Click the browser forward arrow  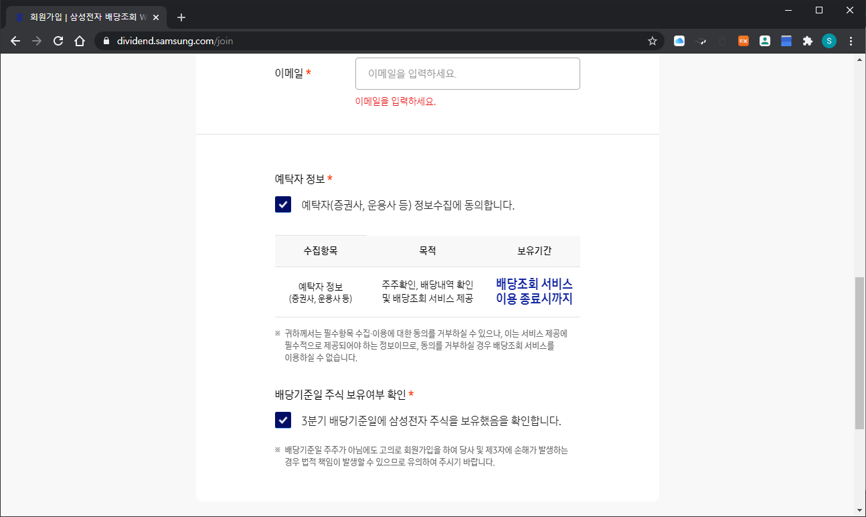tap(37, 41)
